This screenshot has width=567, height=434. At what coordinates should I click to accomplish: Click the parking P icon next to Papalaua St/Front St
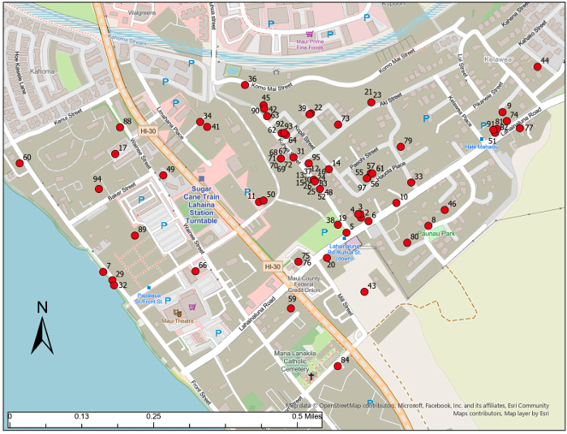168,300
